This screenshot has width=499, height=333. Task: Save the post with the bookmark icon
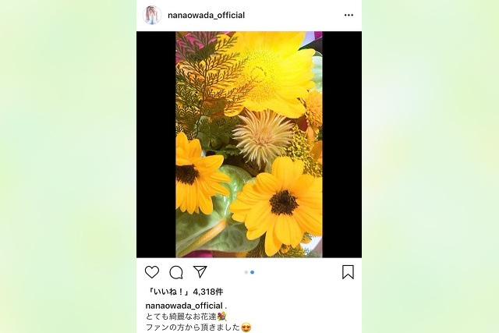[348, 272]
